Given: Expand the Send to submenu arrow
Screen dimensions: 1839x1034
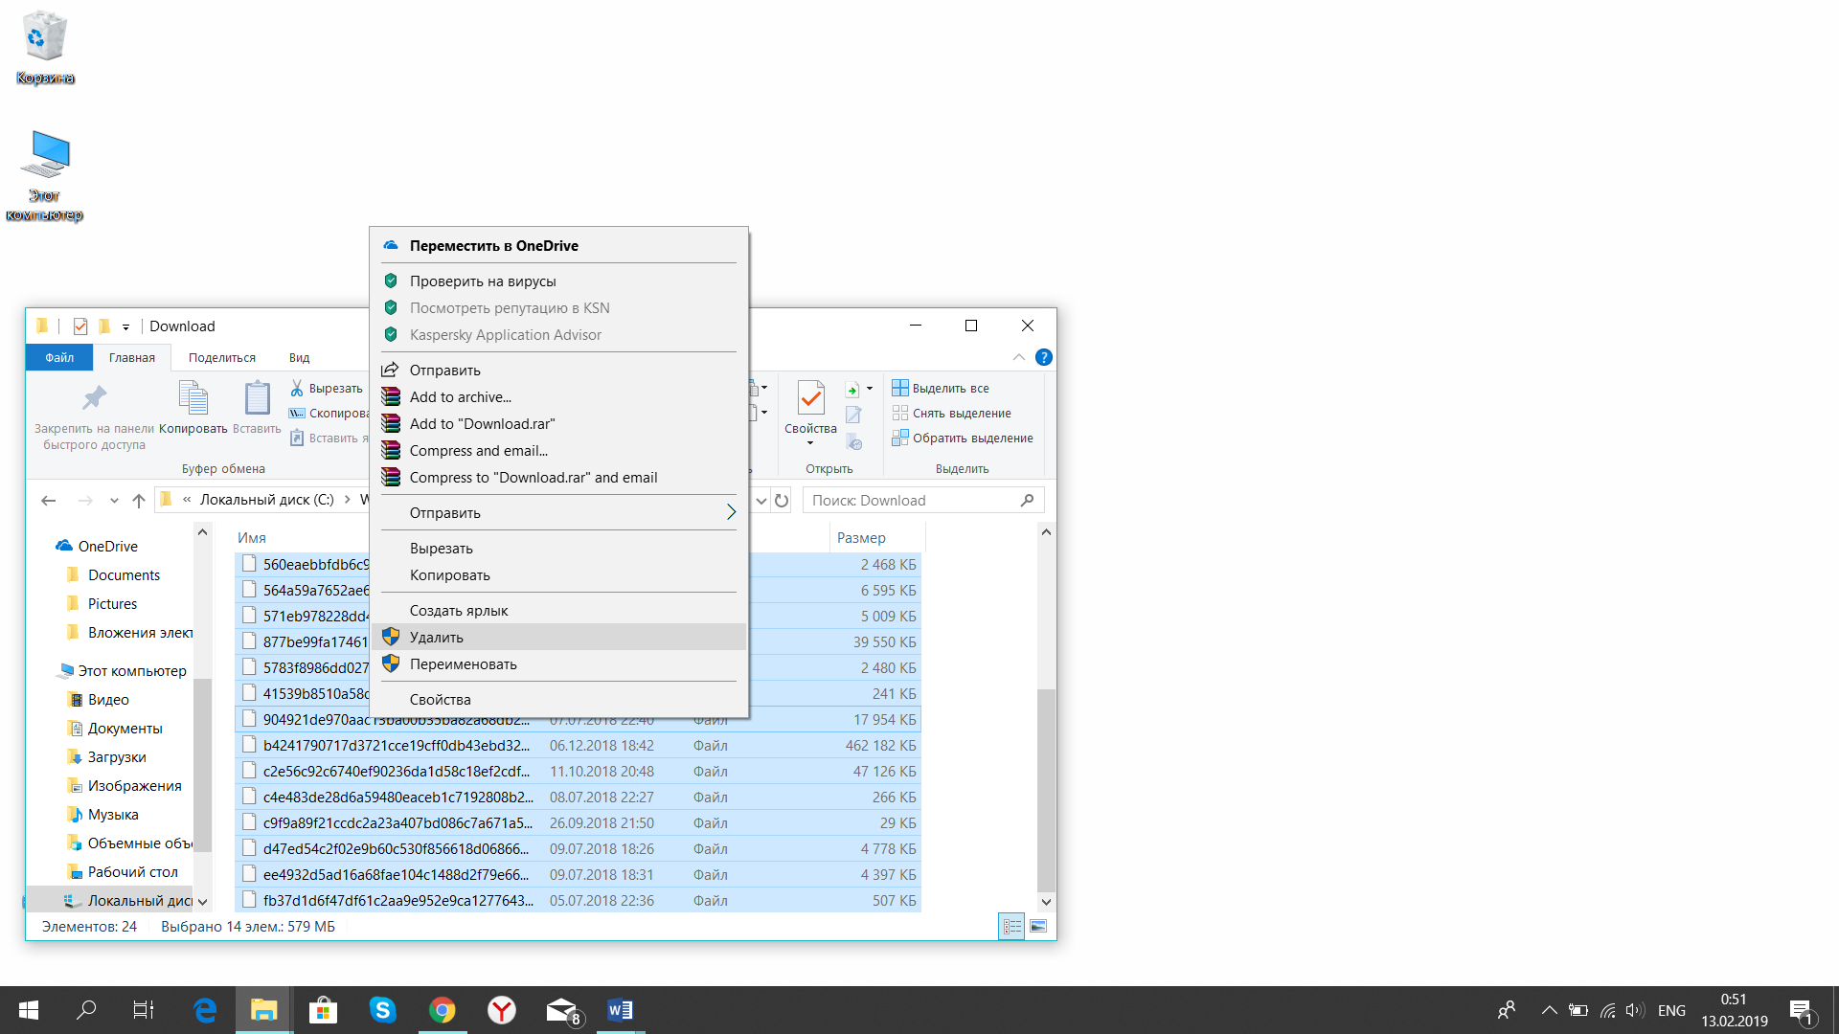Looking at the screenshot, I should point(731,512).
